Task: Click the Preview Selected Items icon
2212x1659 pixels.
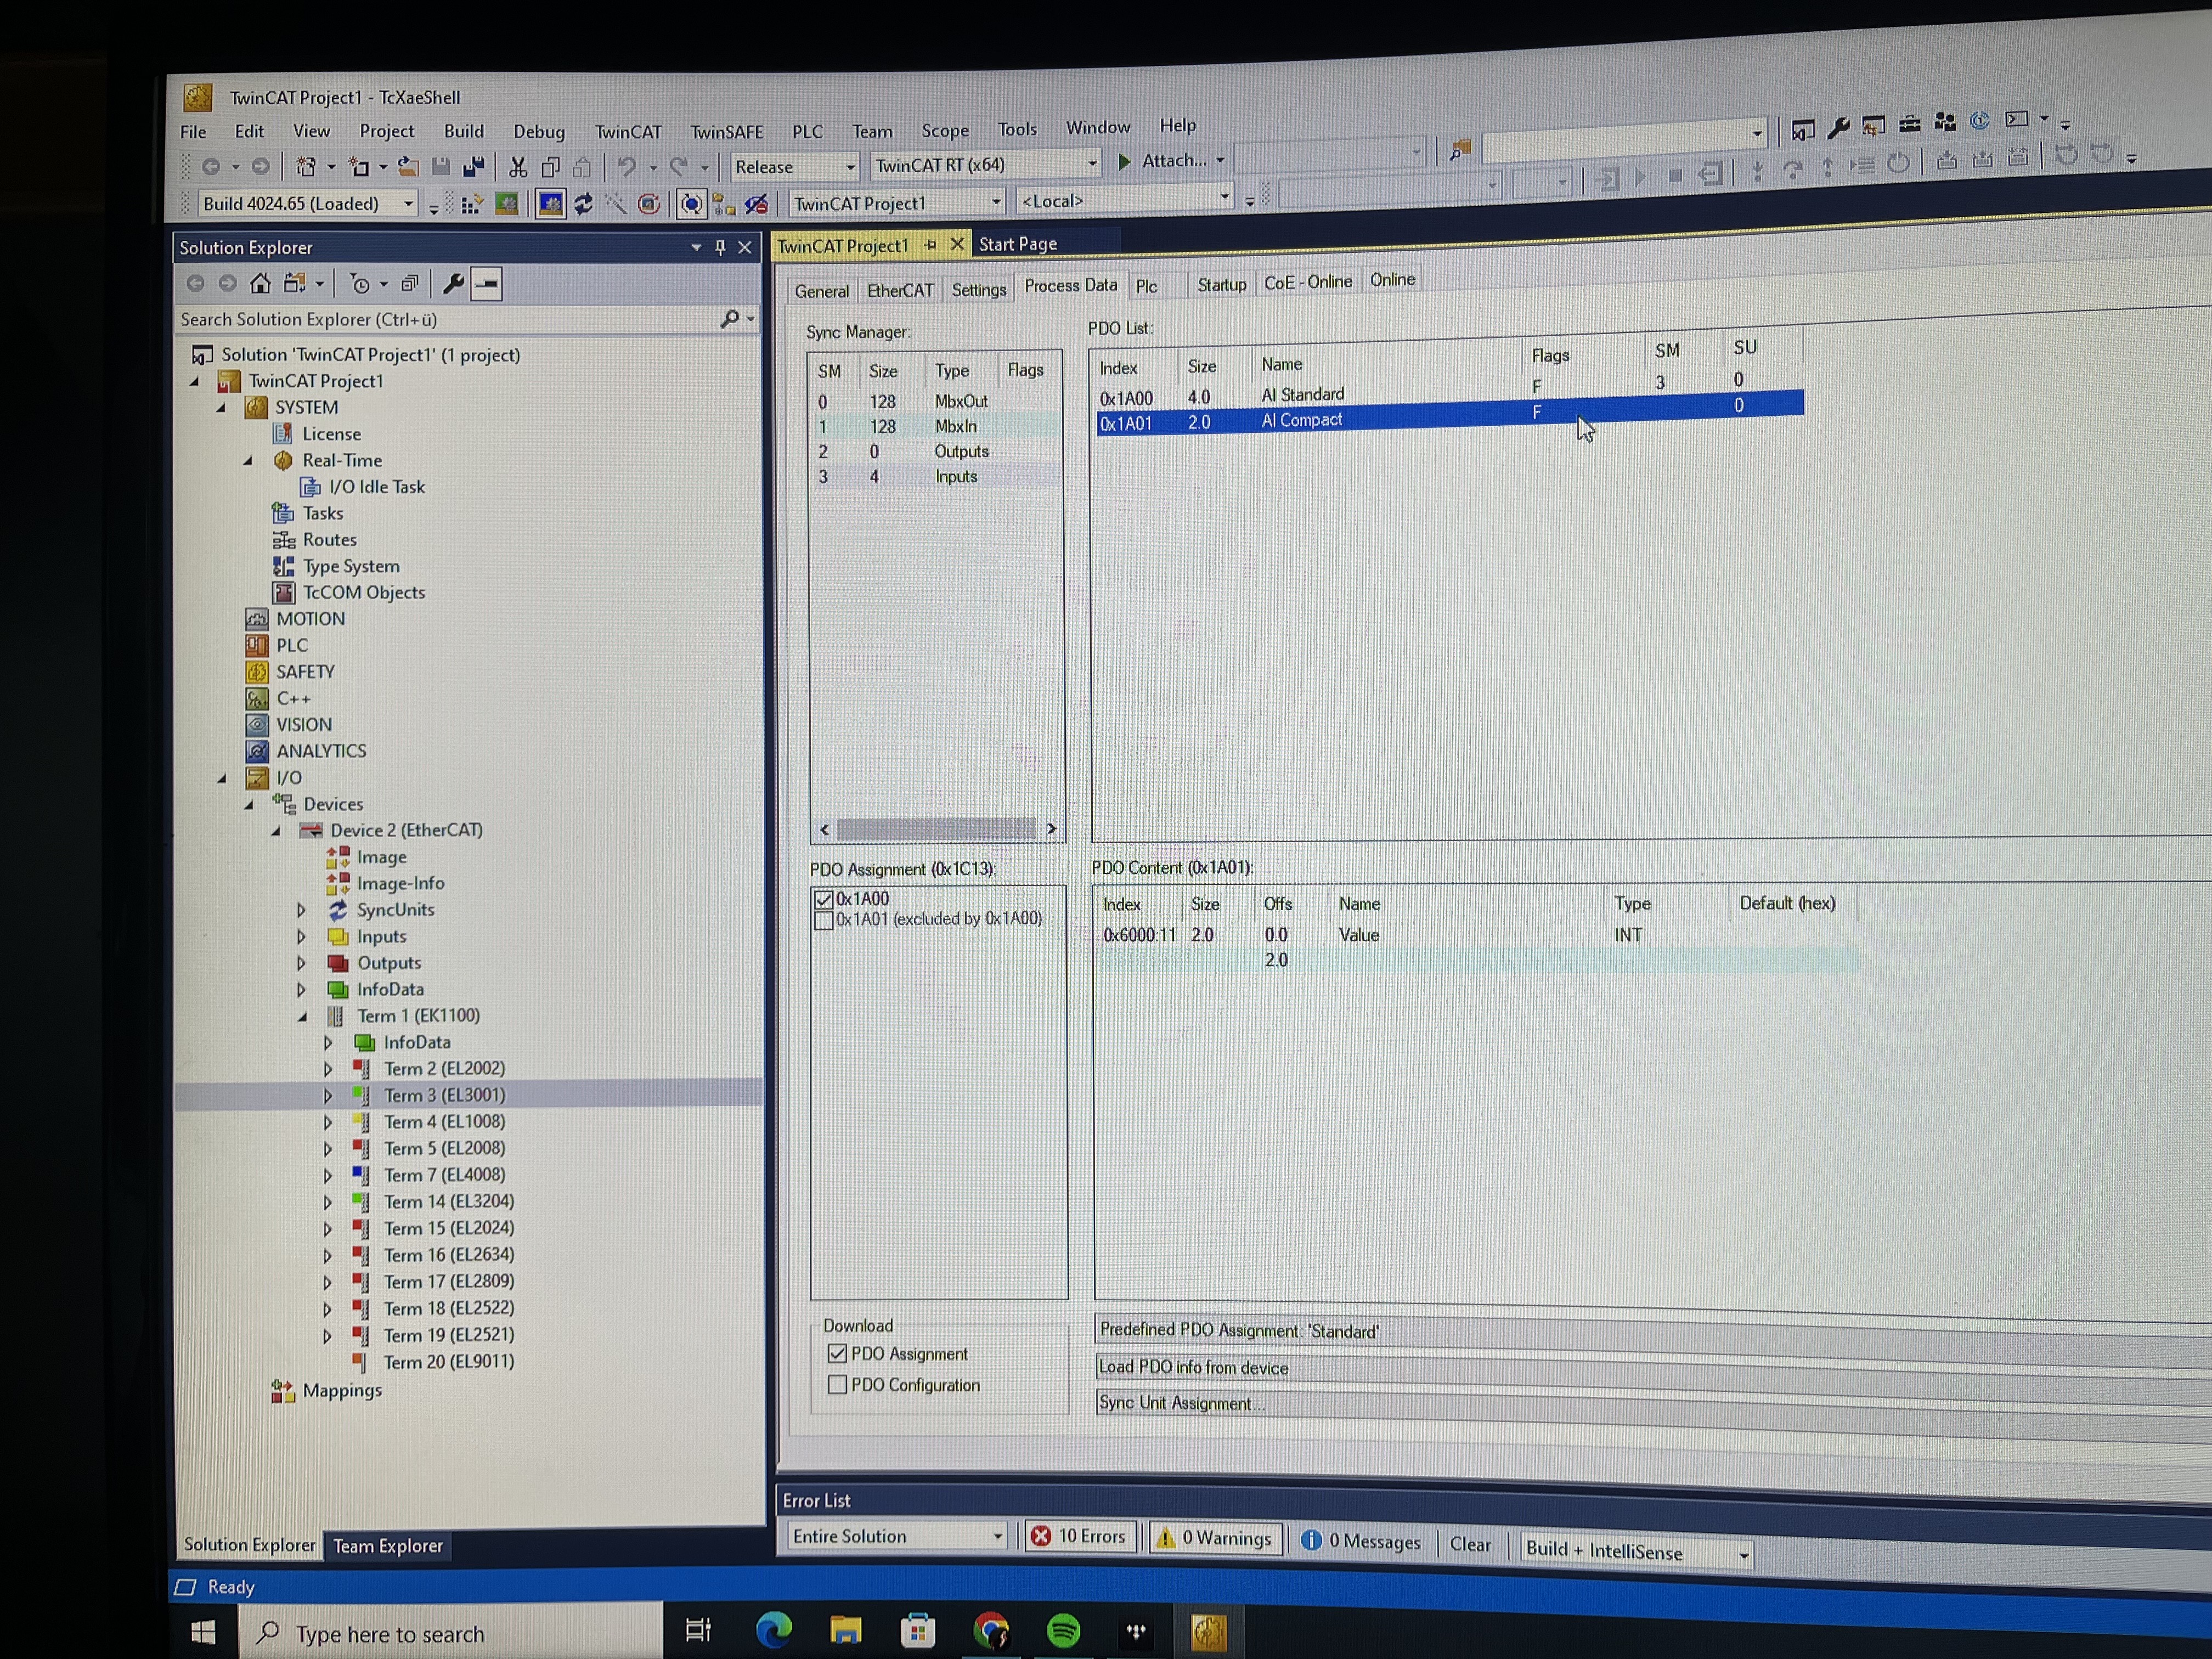Action: [x=487, y=284]
